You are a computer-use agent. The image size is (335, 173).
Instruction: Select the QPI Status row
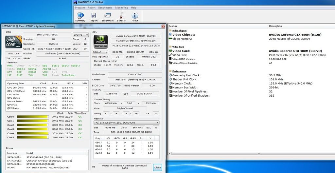click(47, 108)
